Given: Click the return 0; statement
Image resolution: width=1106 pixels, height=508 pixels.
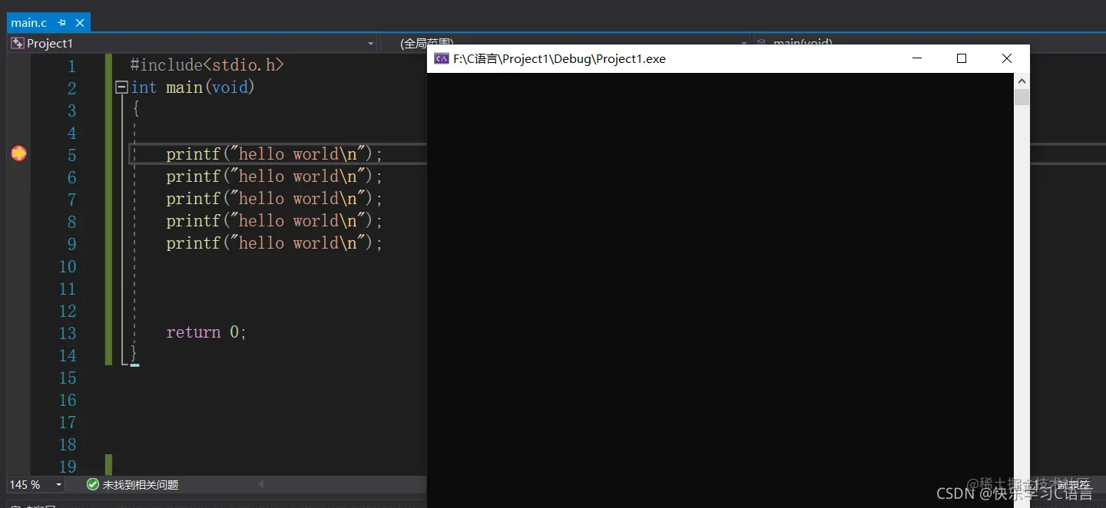Looking at the screenshot, I should (x=207, y=332).
